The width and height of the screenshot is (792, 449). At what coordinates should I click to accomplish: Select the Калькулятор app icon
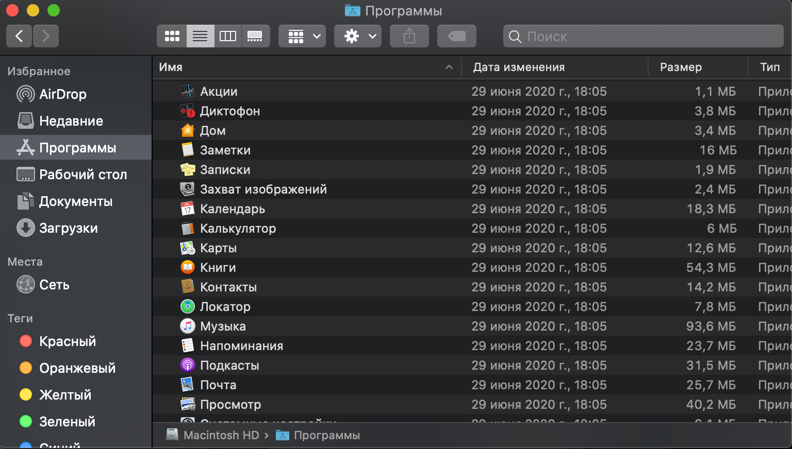click(x=187, y=229)
